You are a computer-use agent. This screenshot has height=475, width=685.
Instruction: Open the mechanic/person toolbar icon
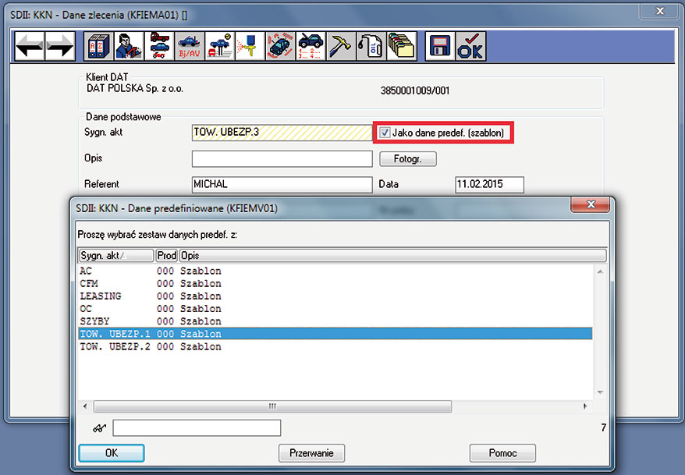pyautogui.click(x=126, y=46)
